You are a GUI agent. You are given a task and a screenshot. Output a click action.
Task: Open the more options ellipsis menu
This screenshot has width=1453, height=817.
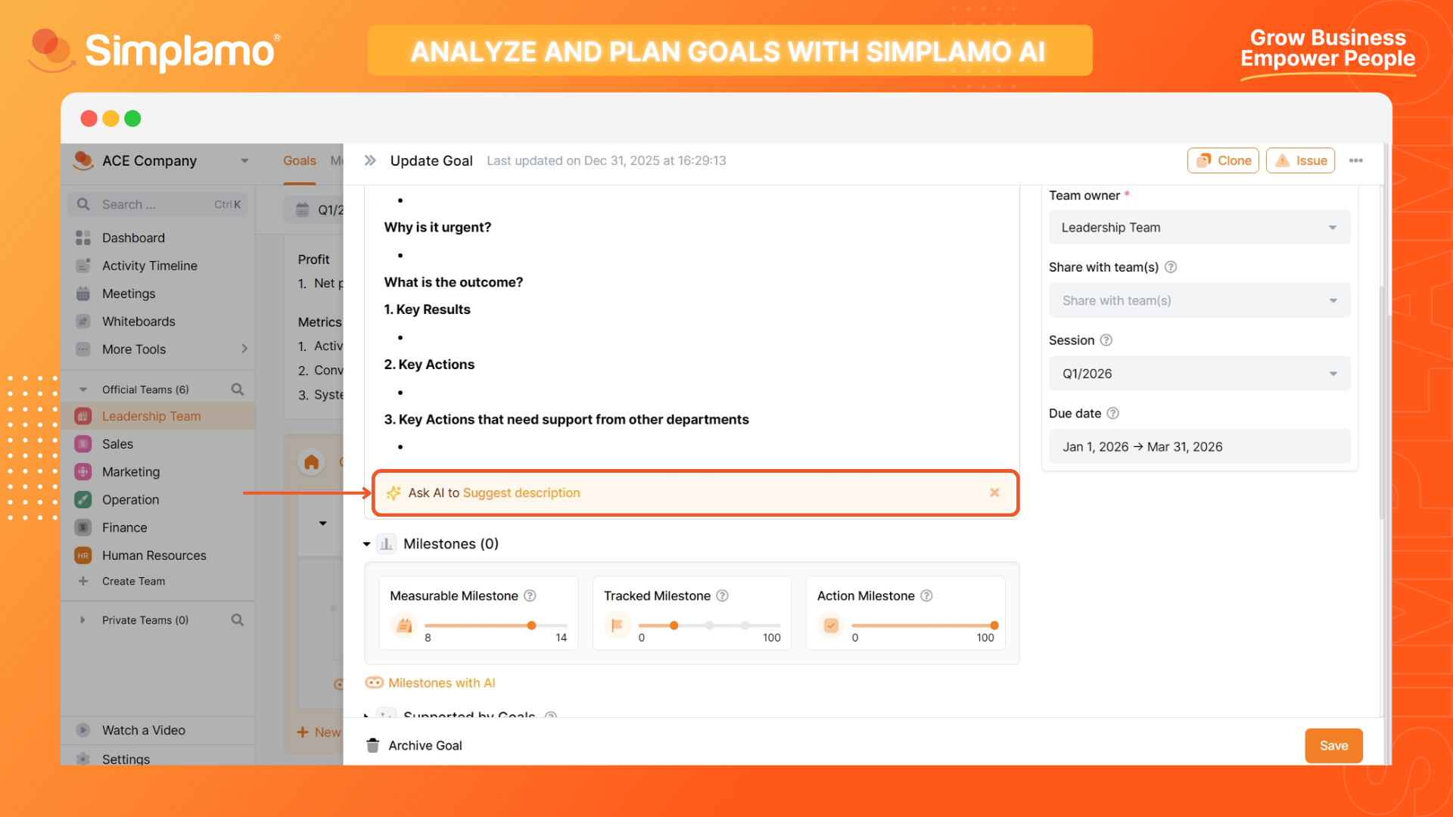(1355, 160)
